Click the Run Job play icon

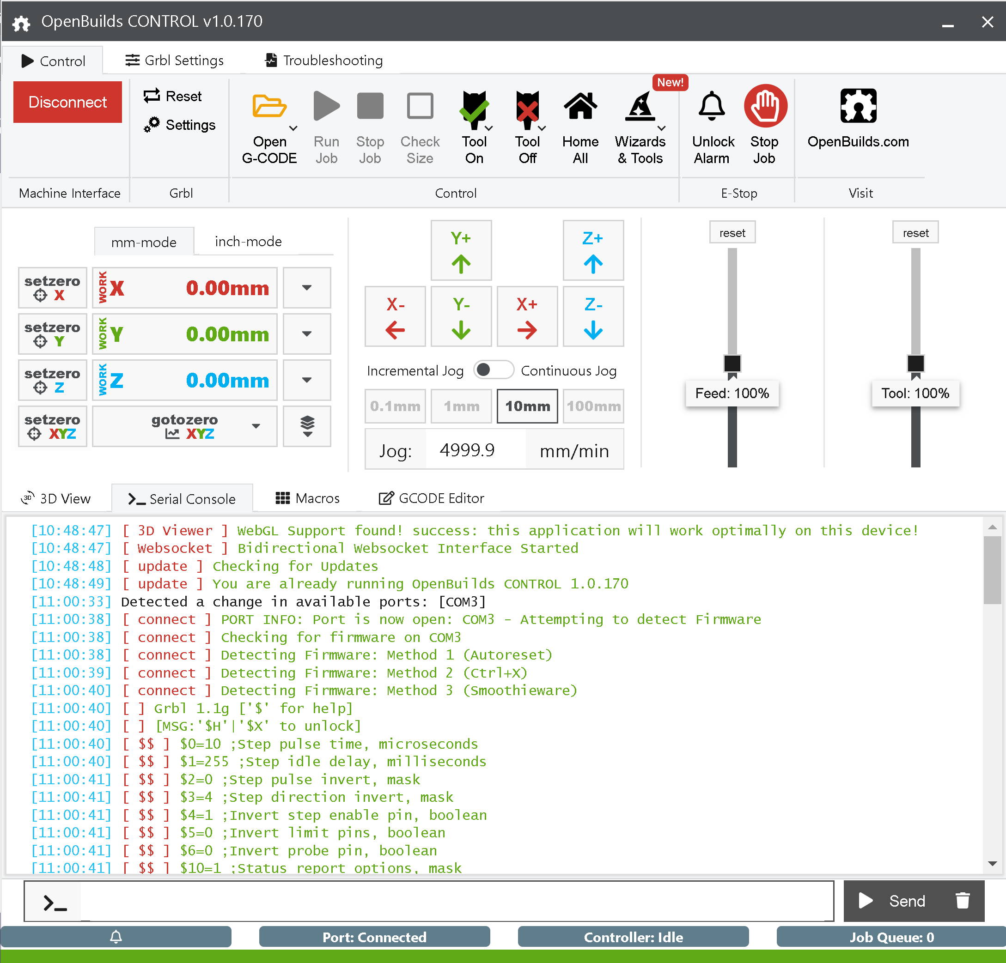[x=326, y=106]
